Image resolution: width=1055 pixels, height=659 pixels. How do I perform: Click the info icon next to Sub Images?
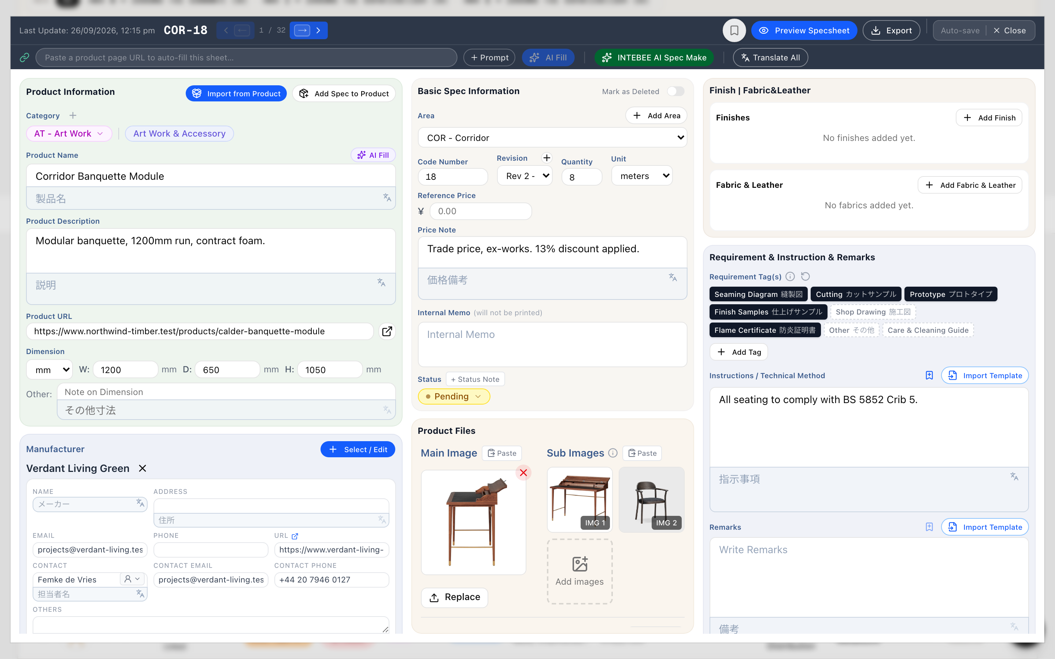pos(612,453)
